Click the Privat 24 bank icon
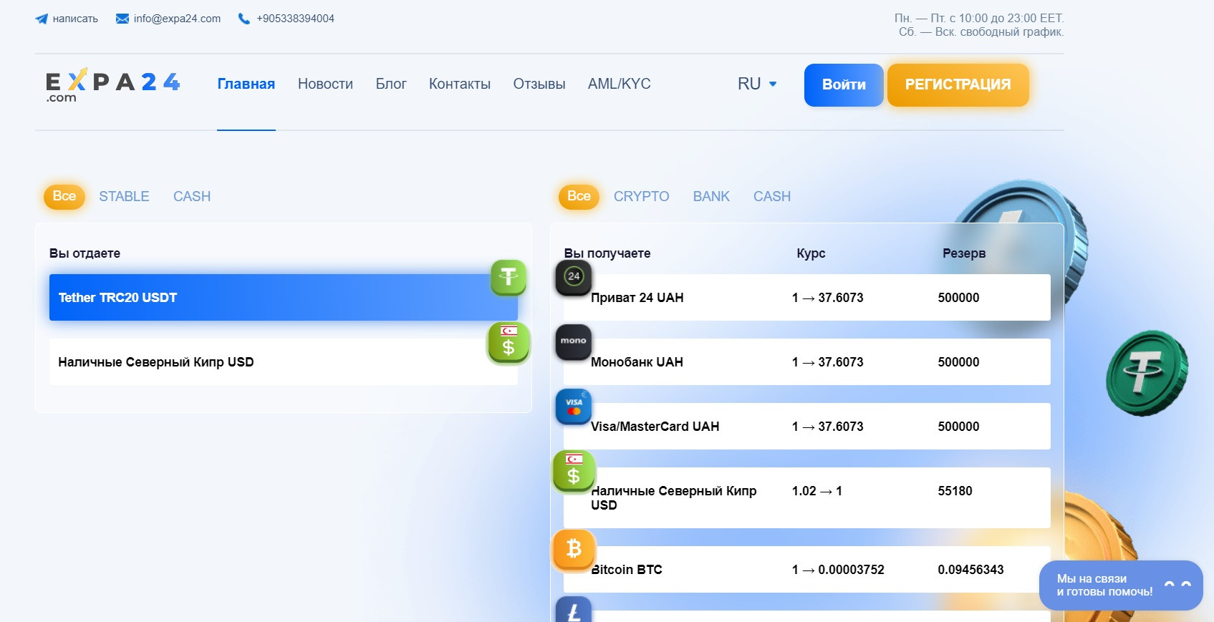Viewport: 1214px width, 622px height. click(x=574, y=277)
